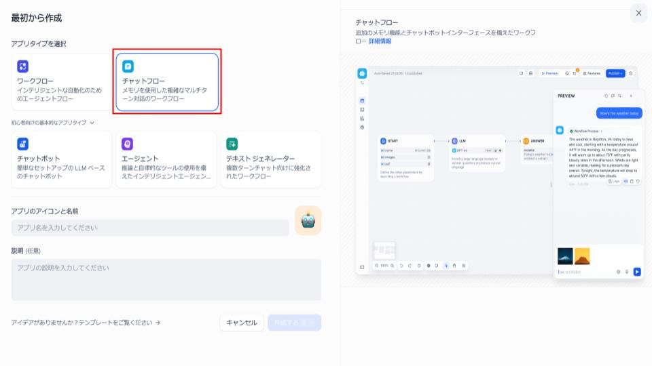Click the Agent (エージェント) type icon

[x=127, y=144]
